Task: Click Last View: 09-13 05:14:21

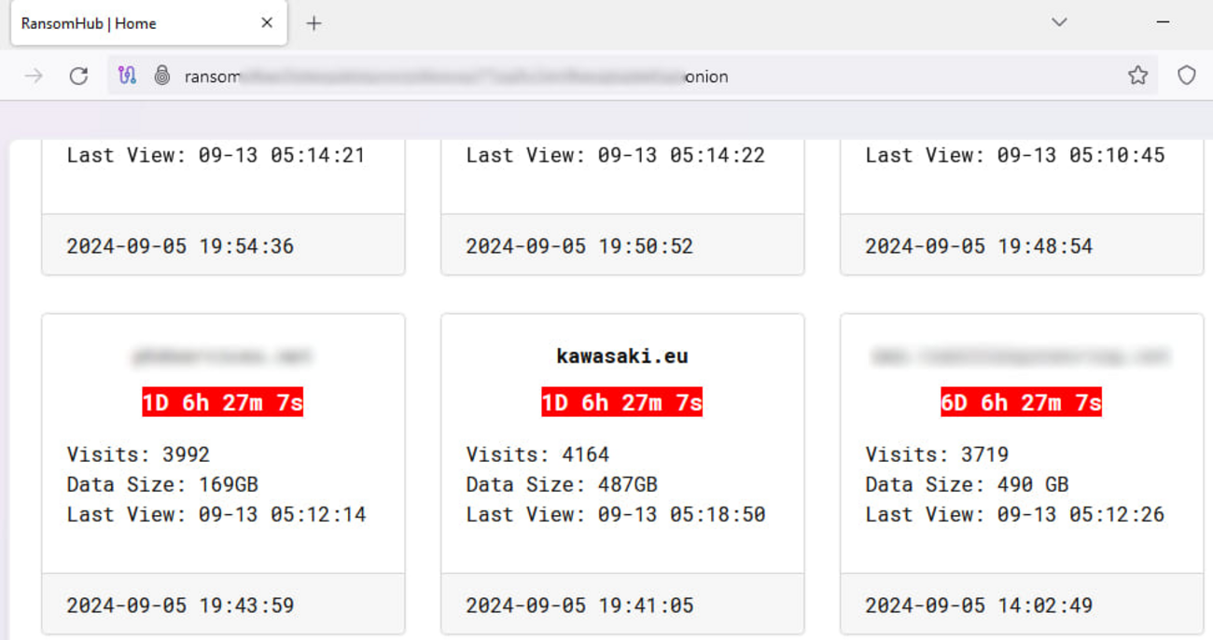Action: [x=216, y=155]
